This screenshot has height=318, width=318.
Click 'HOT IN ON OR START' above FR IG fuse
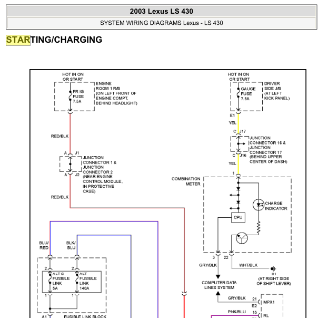pyautogui.click(x=73, y=77)
